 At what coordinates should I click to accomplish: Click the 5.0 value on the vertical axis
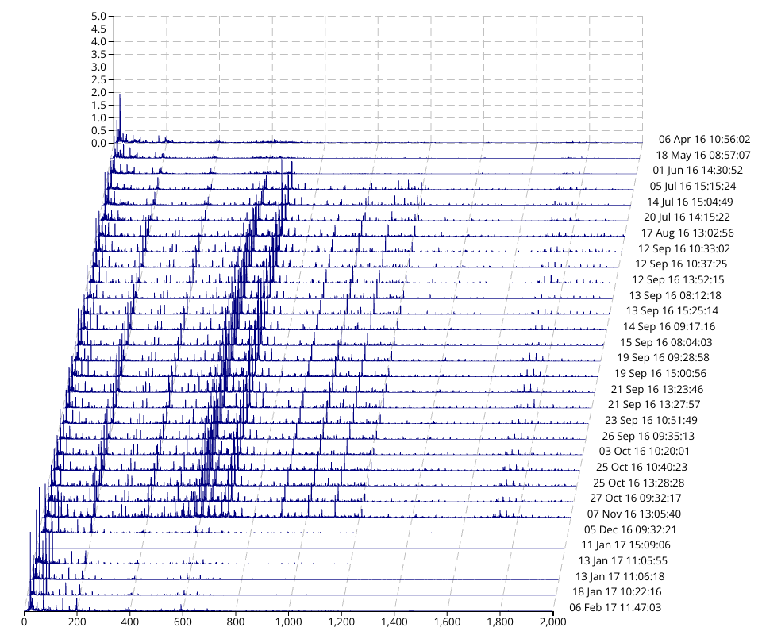98,16
